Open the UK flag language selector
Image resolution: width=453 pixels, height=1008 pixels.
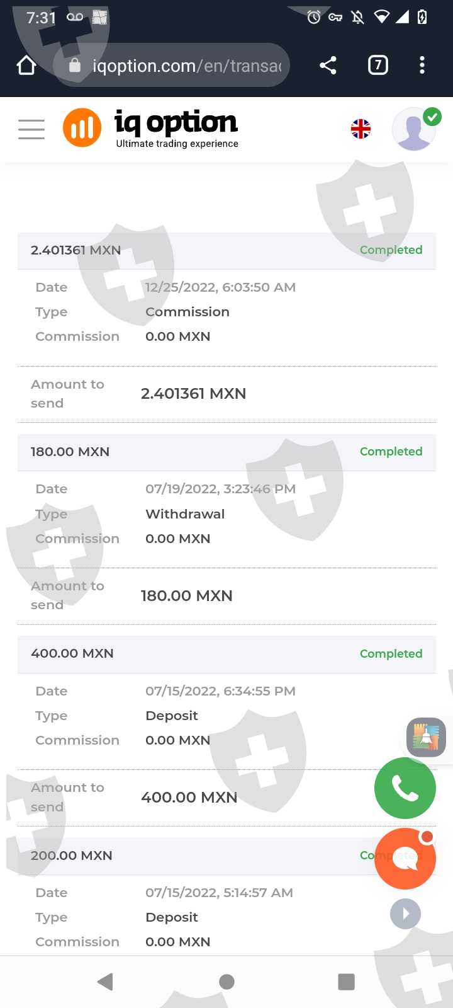coord(361,129)
